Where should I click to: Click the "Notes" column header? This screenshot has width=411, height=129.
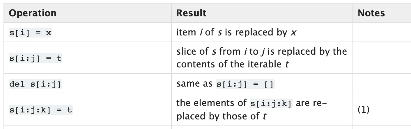(x=371, y=13)
